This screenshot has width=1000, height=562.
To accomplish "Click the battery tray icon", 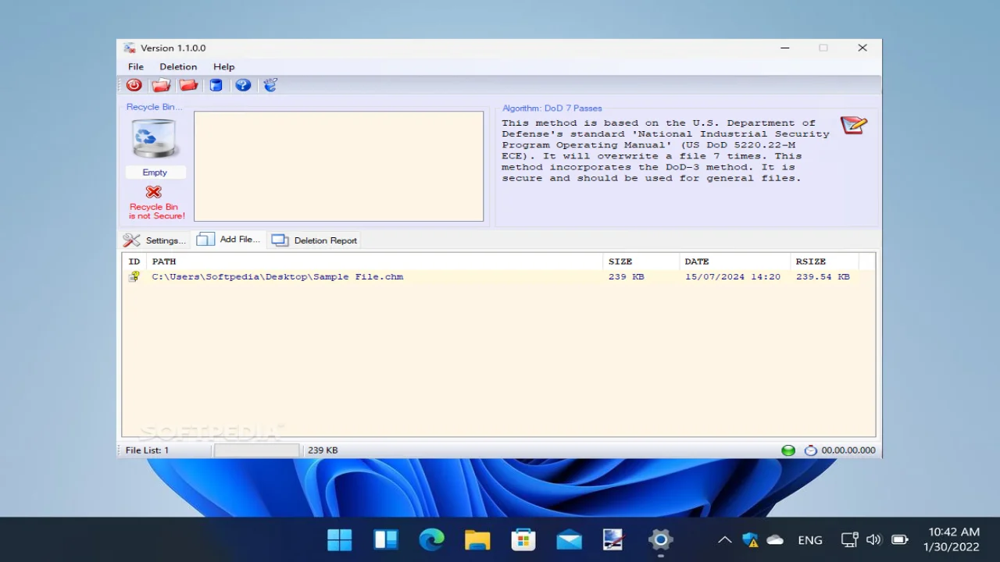I will click(900, 539).
